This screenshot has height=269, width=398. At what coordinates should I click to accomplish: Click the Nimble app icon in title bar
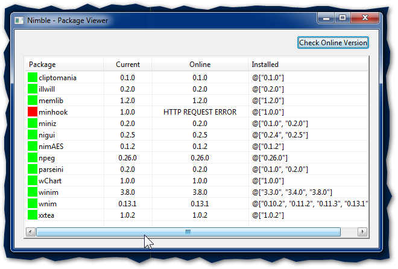(20, 20)
